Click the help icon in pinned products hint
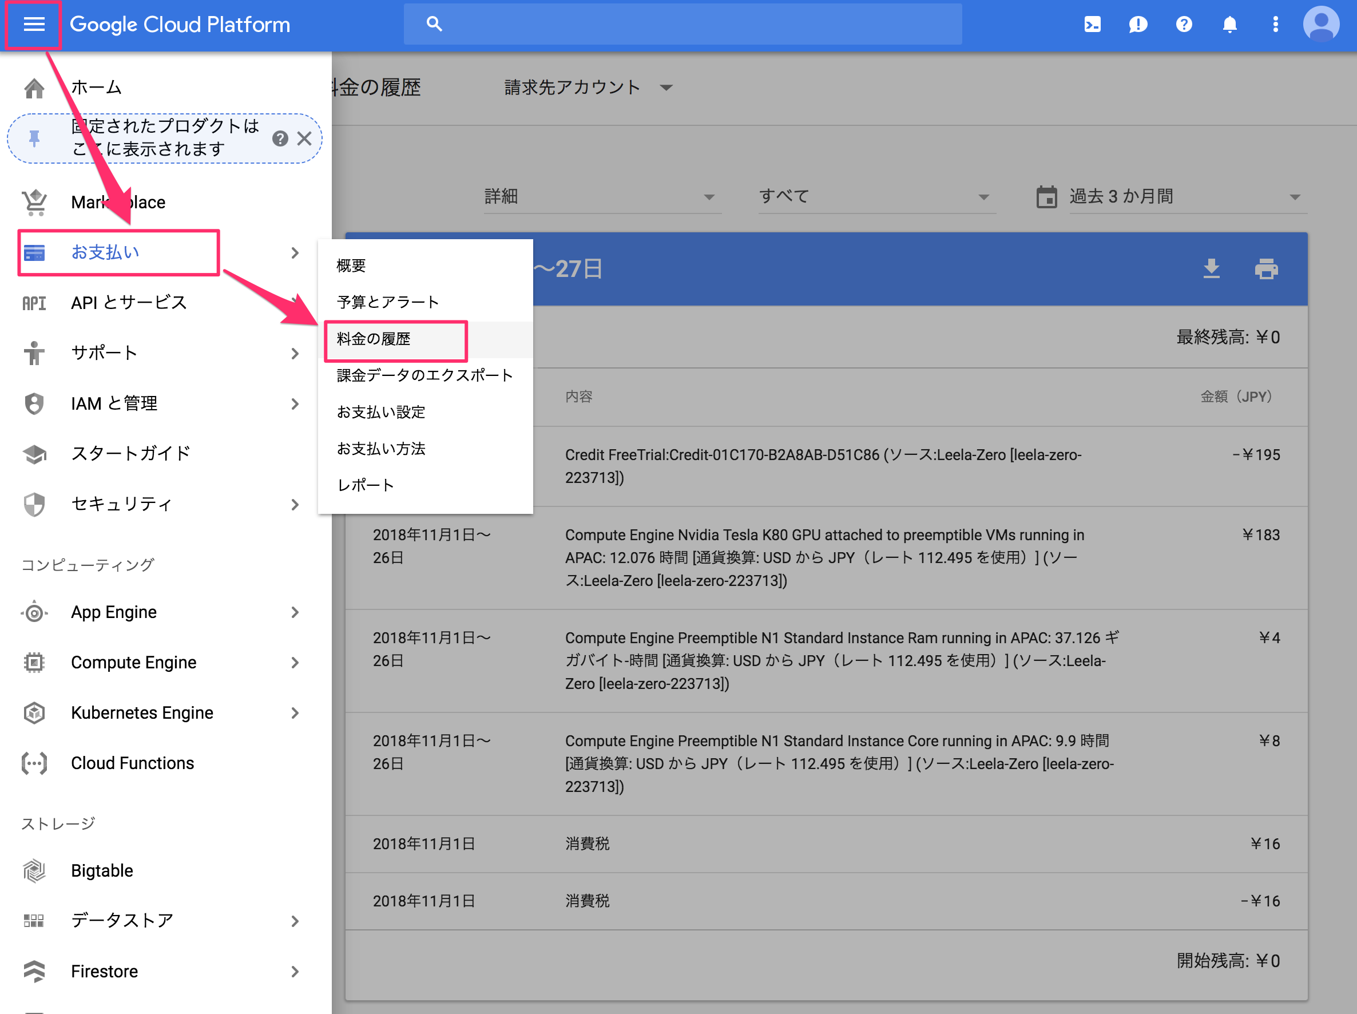Image resolution: width=1357 pixels, height=1014 pixels. point(280,138)
